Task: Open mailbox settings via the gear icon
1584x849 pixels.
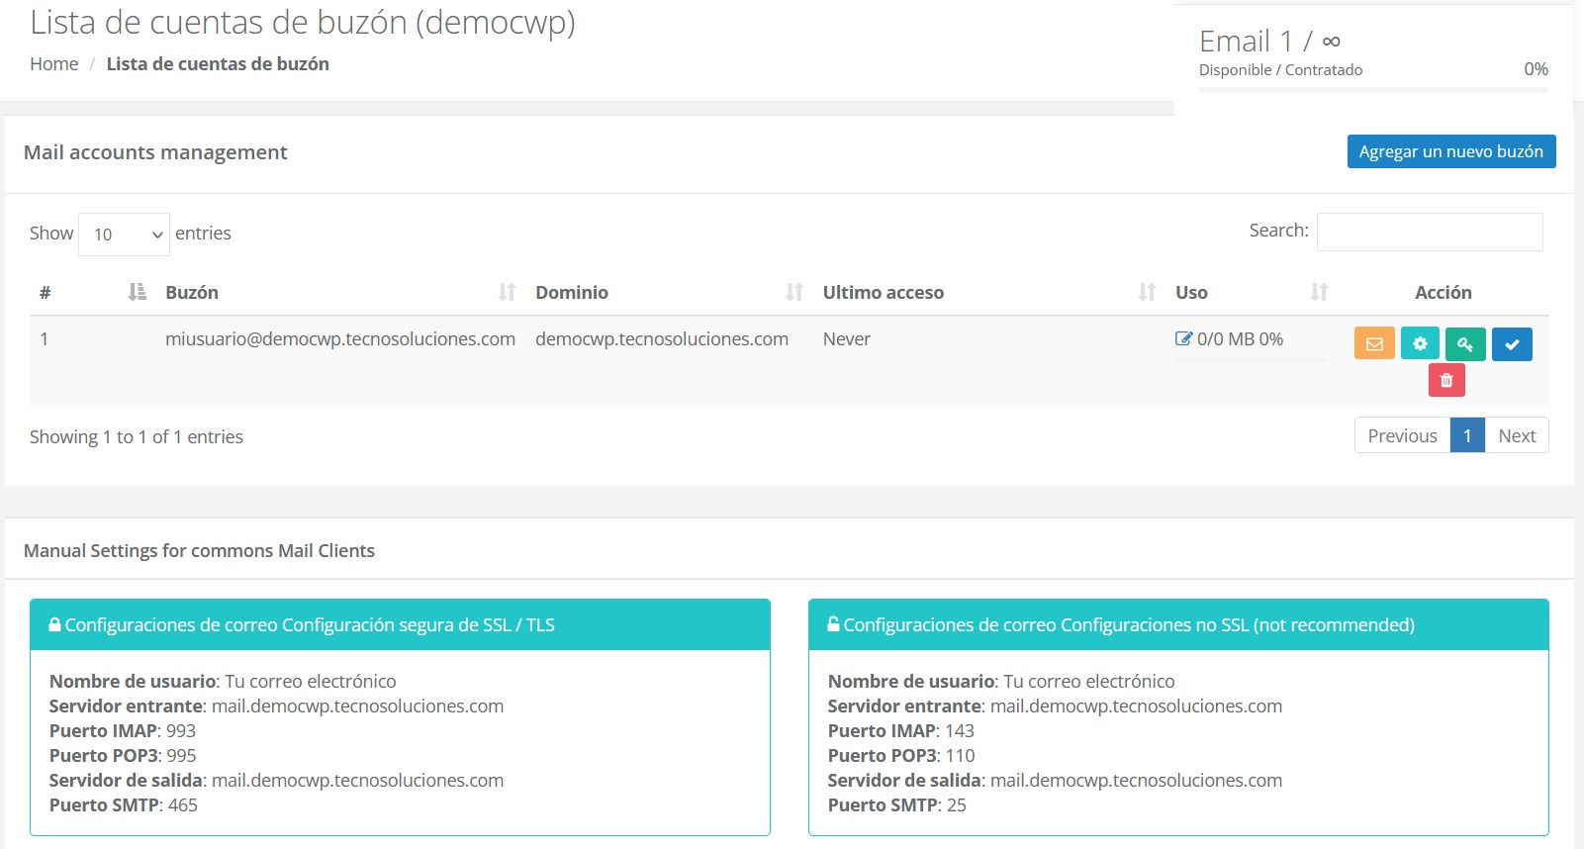Action: [1420, 344]
